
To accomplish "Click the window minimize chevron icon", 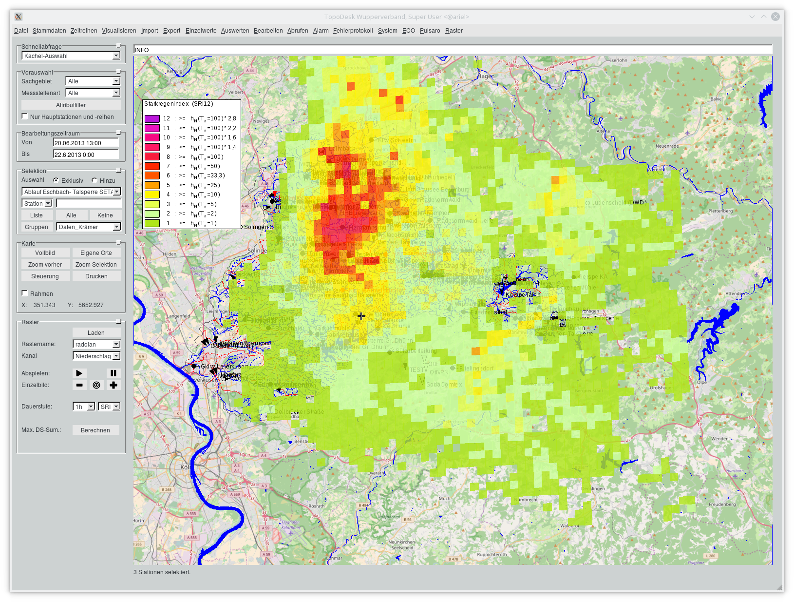I will pos(752,17).
